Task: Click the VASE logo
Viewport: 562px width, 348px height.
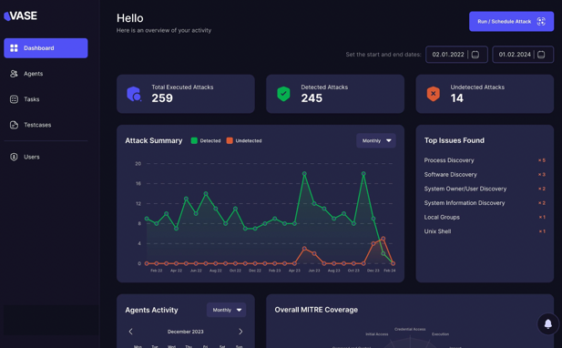Action: coord(20,15)
